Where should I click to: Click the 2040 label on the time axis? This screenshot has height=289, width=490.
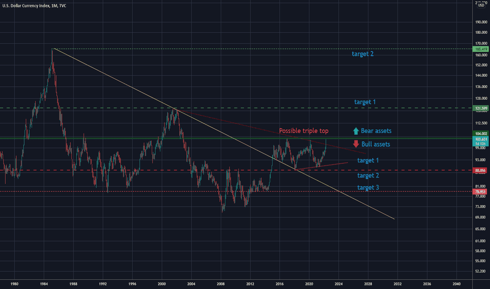456,284
